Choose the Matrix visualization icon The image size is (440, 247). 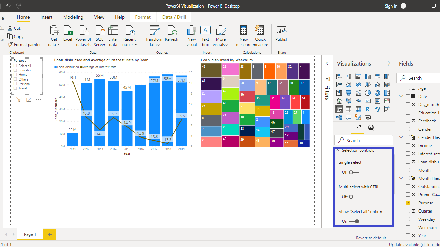358,109
